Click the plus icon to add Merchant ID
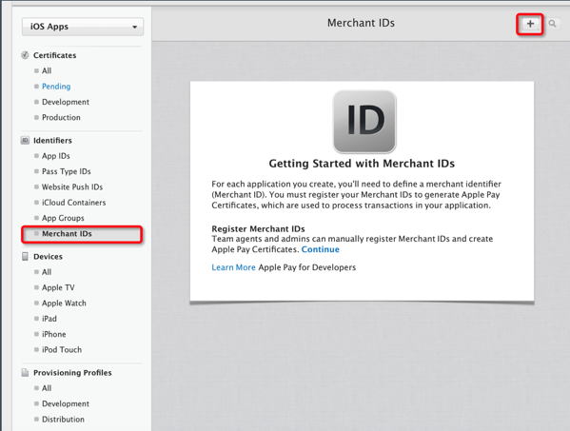 coord(530,24)
